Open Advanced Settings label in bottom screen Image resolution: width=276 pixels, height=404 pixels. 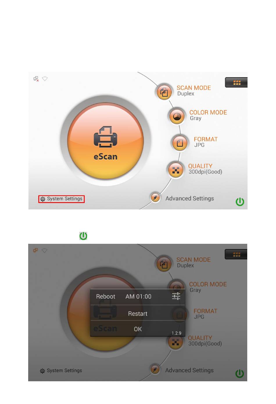pos(189,370)
